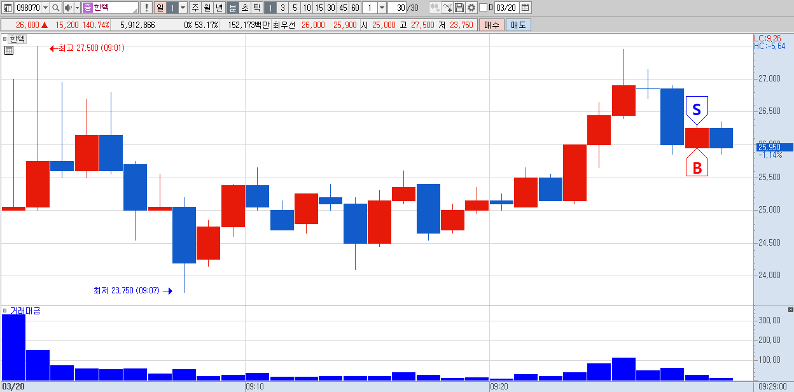Click the window pin icon at toolbar start

coord(8,8)
